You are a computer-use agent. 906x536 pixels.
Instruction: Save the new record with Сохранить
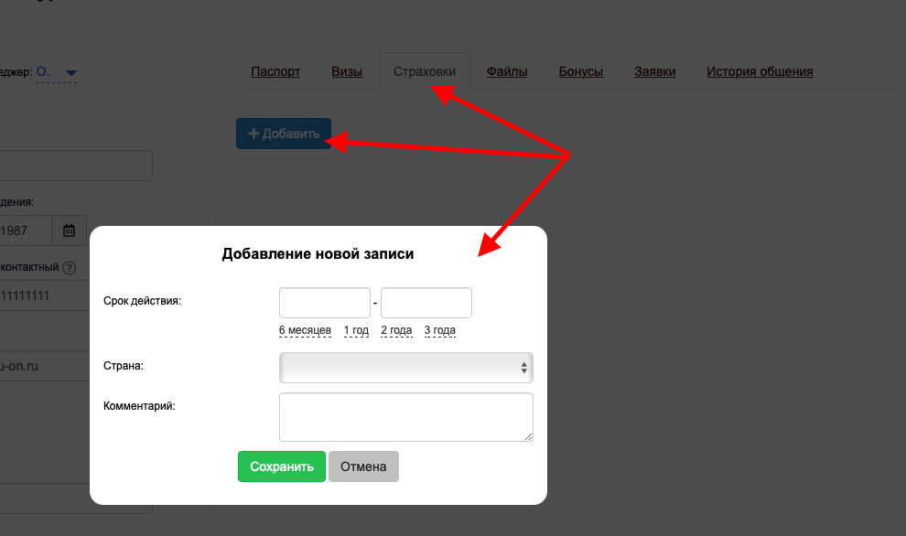(x=281, y=466)
